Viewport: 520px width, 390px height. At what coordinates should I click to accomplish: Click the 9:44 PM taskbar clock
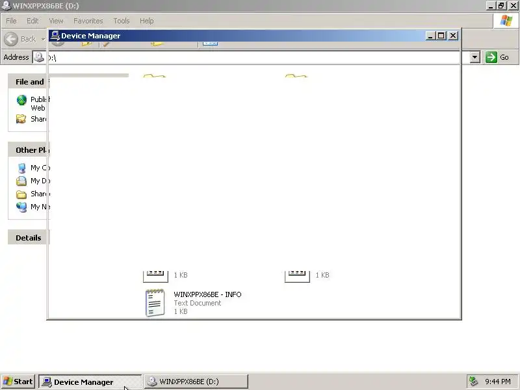[498, 382]
